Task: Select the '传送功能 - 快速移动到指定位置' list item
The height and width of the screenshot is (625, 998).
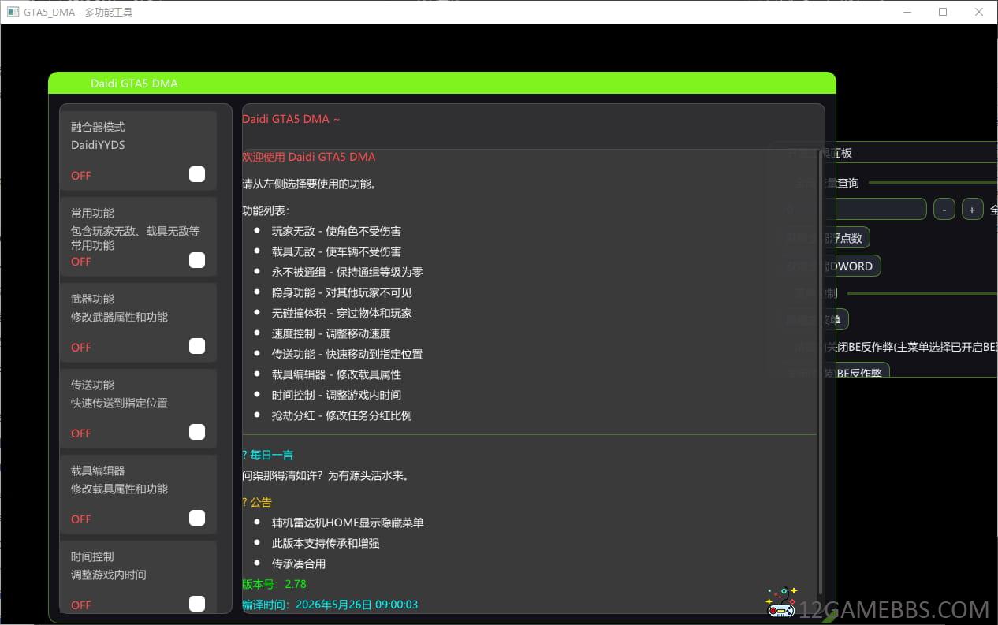Action: coord(348,354)
